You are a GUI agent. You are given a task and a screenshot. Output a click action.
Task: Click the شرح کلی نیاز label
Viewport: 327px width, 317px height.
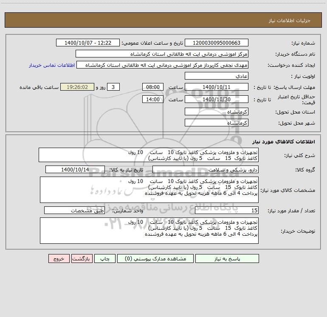point(300,155)
